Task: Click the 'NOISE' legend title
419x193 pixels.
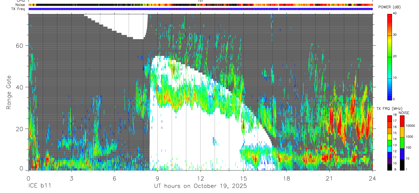Action: 404,113
